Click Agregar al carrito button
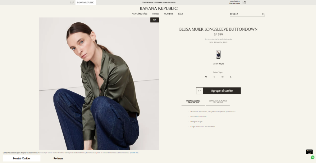The image size is (316, 163). pyautogui.click(x=222, y=91)
